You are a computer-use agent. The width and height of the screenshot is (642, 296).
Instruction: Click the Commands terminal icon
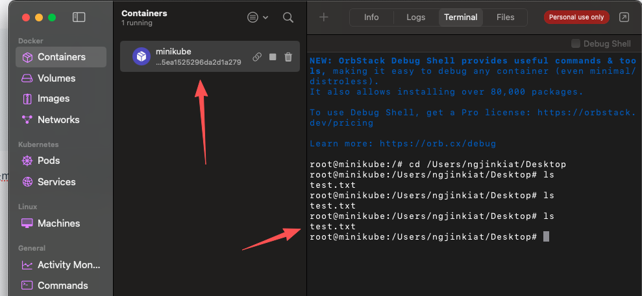coord(27,286)
